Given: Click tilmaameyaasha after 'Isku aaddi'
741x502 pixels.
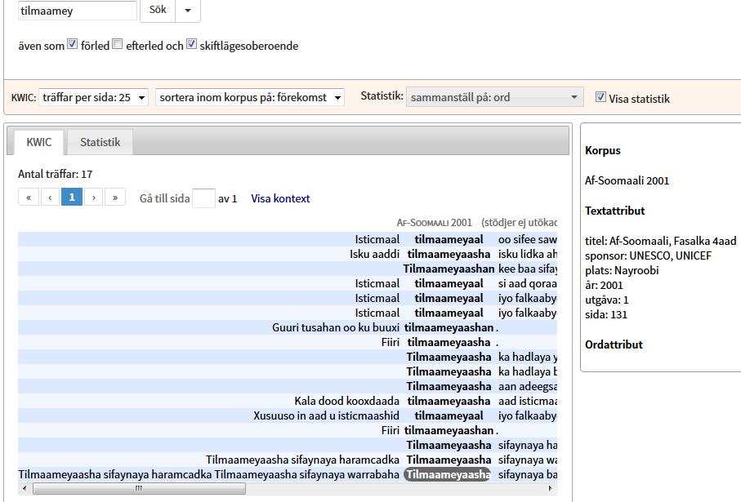Looking at the screenshot, I should pos(449,254).
